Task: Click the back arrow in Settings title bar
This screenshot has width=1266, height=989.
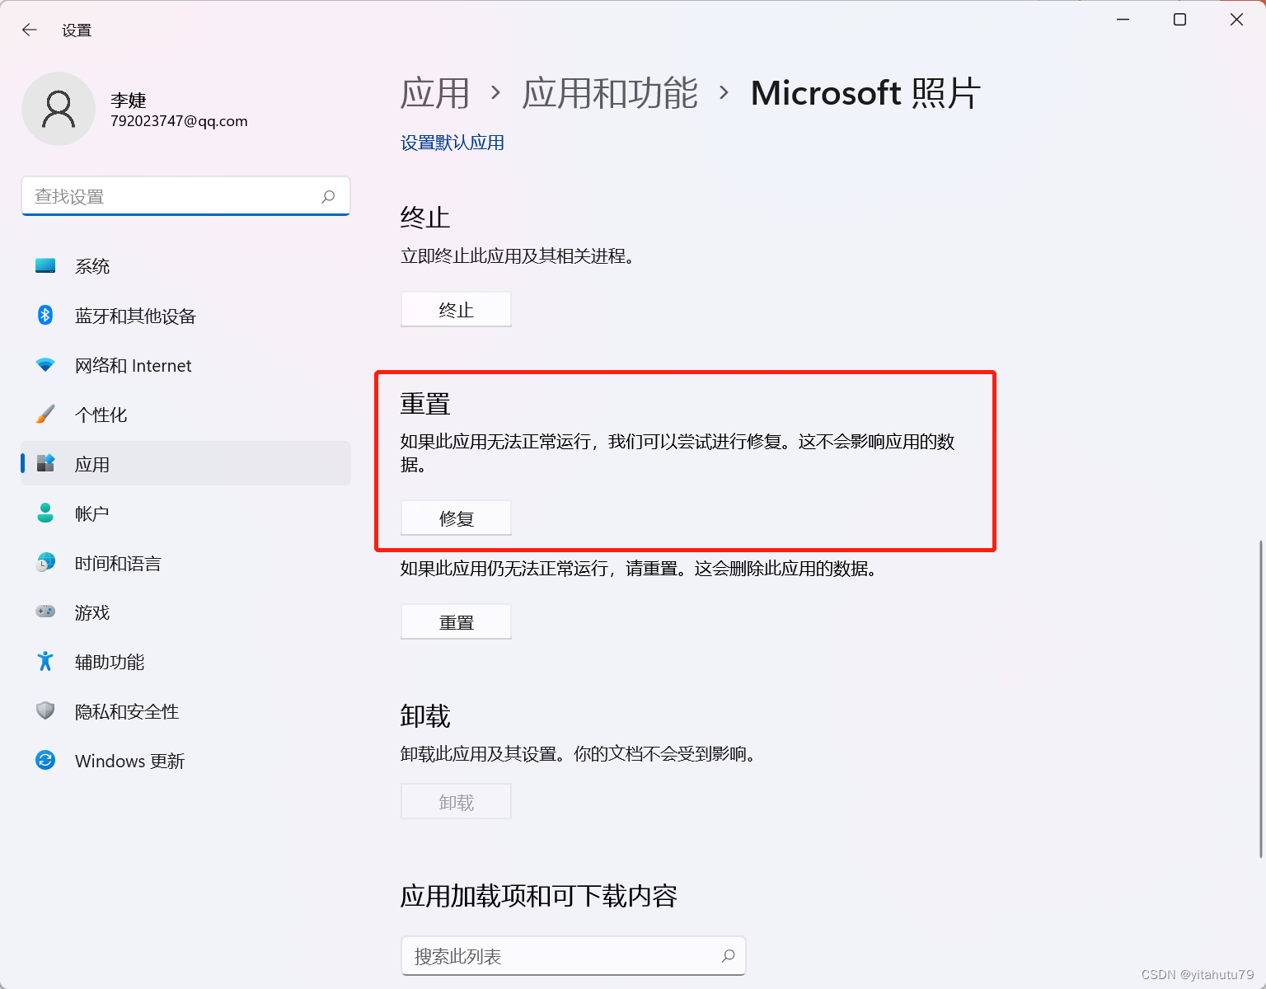Action: [30, 30]
